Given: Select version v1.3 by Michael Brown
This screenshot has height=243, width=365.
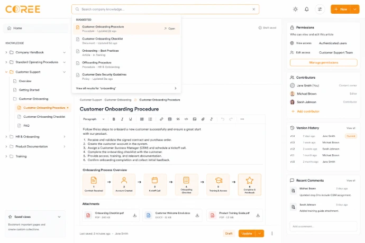Looking at the screenshot, I should tap(323, 143).
